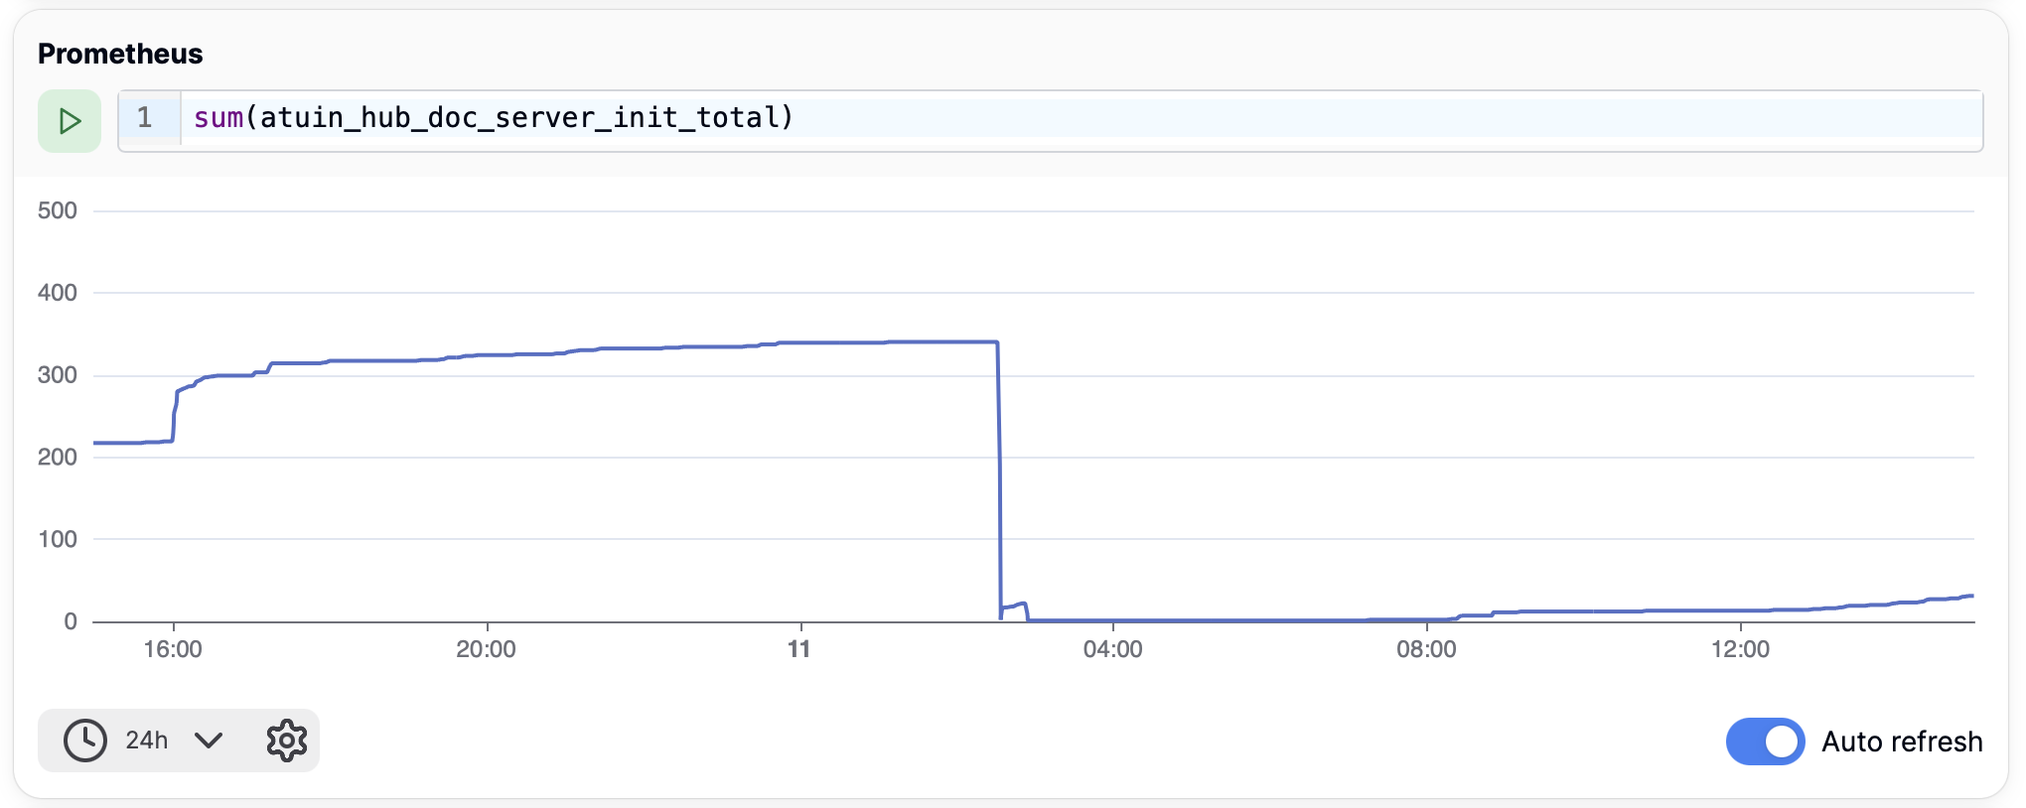Select the 20:00 x-axis tick label

[486, 649]
